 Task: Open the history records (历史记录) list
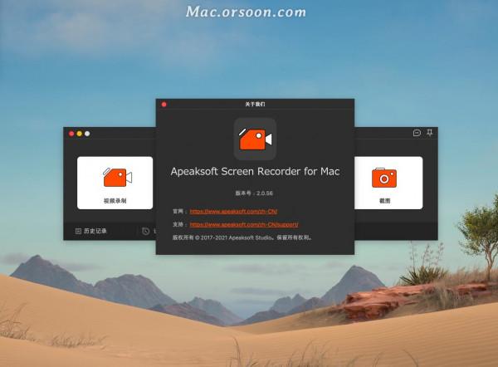click(90, 231)
